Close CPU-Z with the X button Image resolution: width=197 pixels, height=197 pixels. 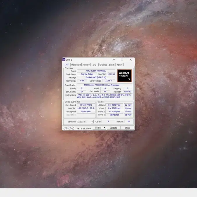click(x=131, y=60)
